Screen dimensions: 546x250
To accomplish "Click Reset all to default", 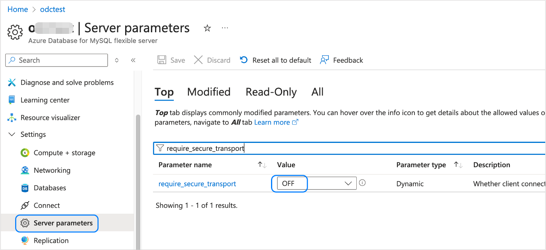I will 276,61.
